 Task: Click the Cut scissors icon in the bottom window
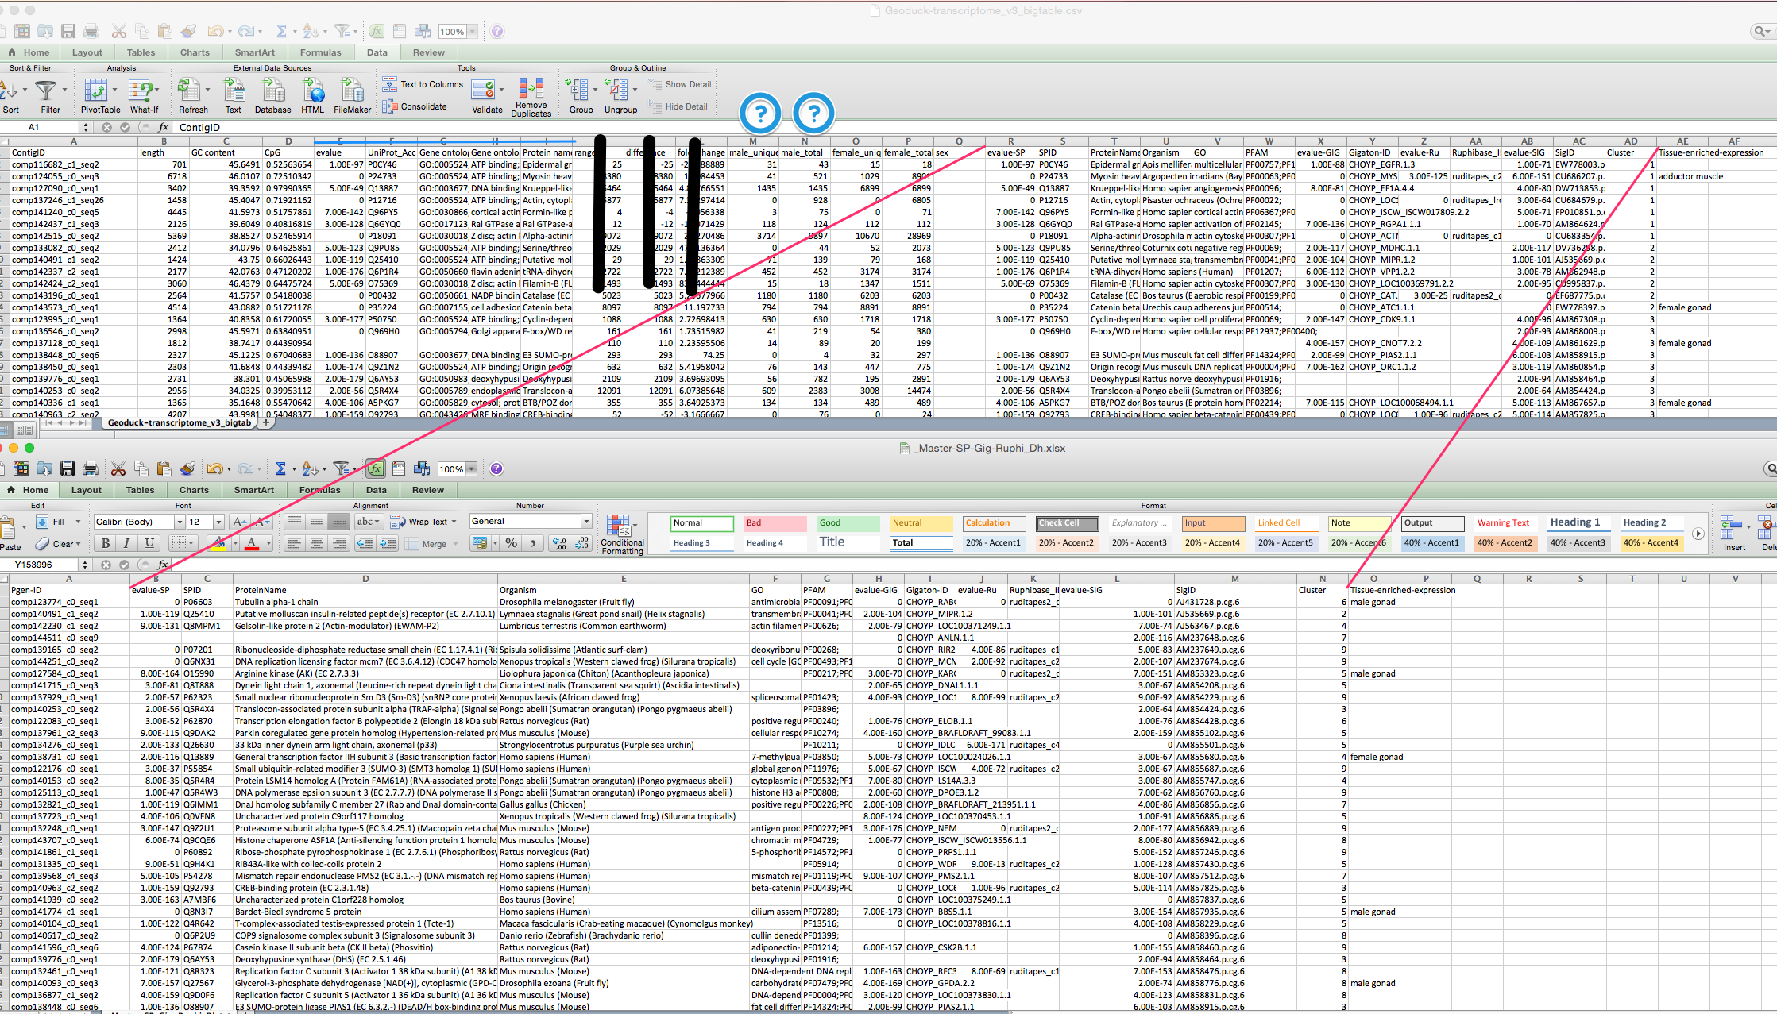click(x=118, y=469)
